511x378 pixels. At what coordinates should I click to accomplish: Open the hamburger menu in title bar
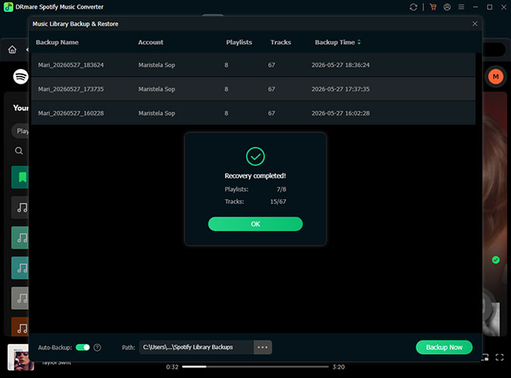point(461,7)
